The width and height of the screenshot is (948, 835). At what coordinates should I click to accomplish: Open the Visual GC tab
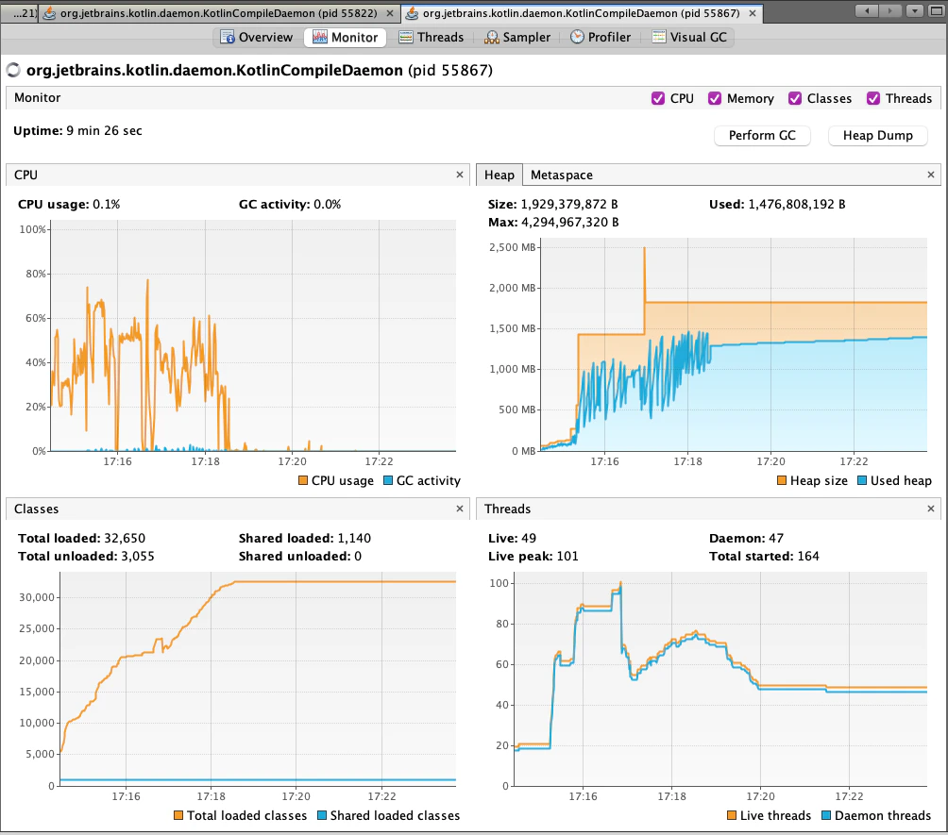689,38
